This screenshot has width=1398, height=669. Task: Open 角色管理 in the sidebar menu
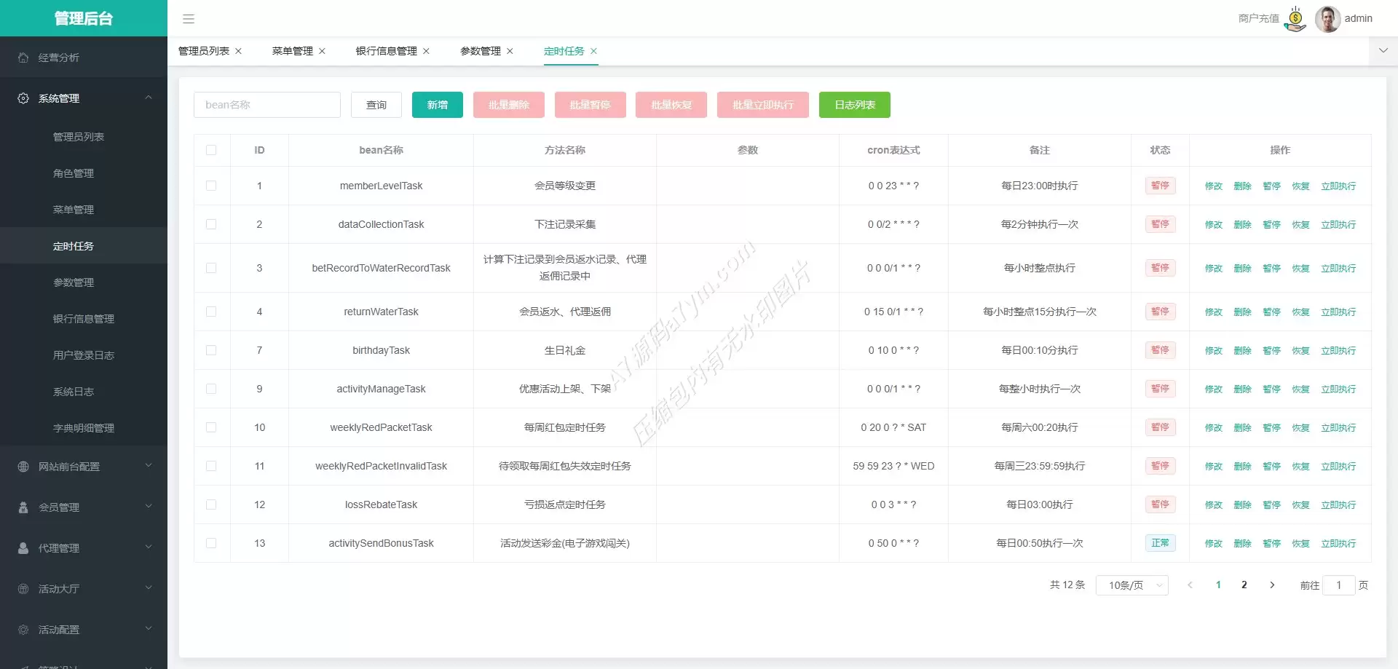tap(74, 173)
